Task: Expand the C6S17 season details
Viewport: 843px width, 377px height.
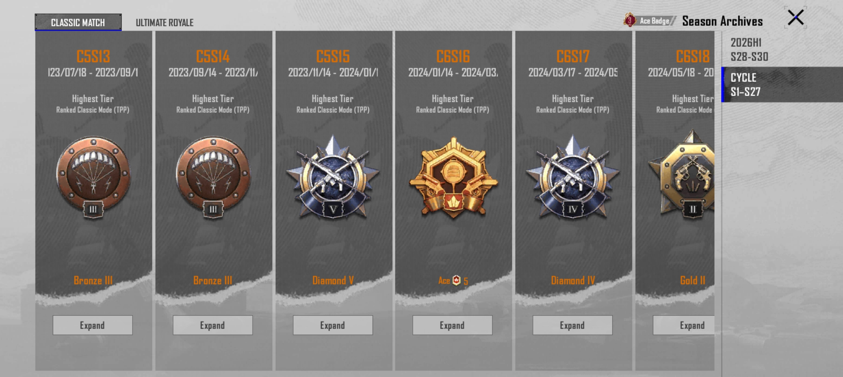Action: 572,325
